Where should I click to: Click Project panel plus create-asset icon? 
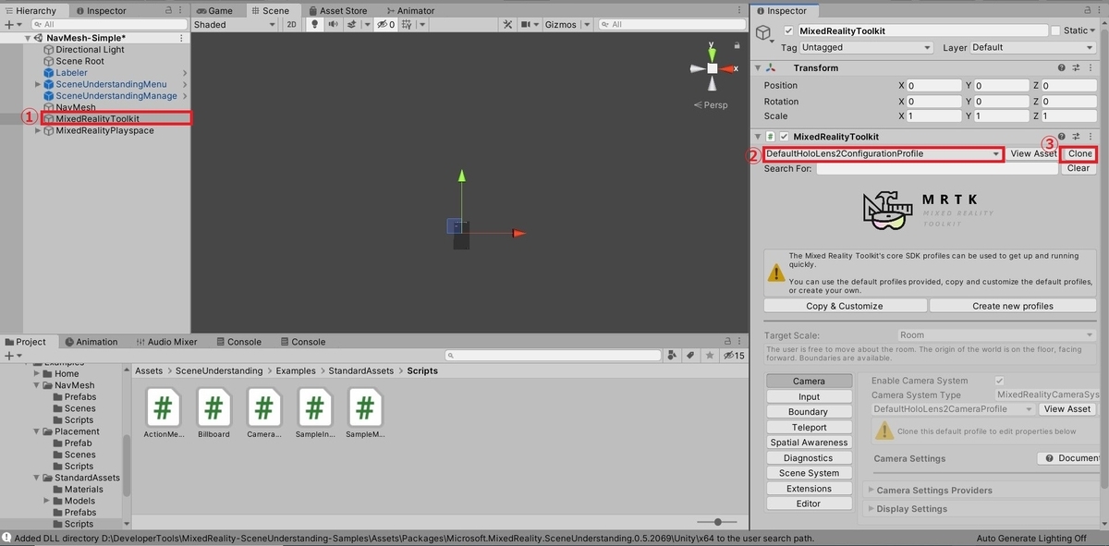pos(10,356)
